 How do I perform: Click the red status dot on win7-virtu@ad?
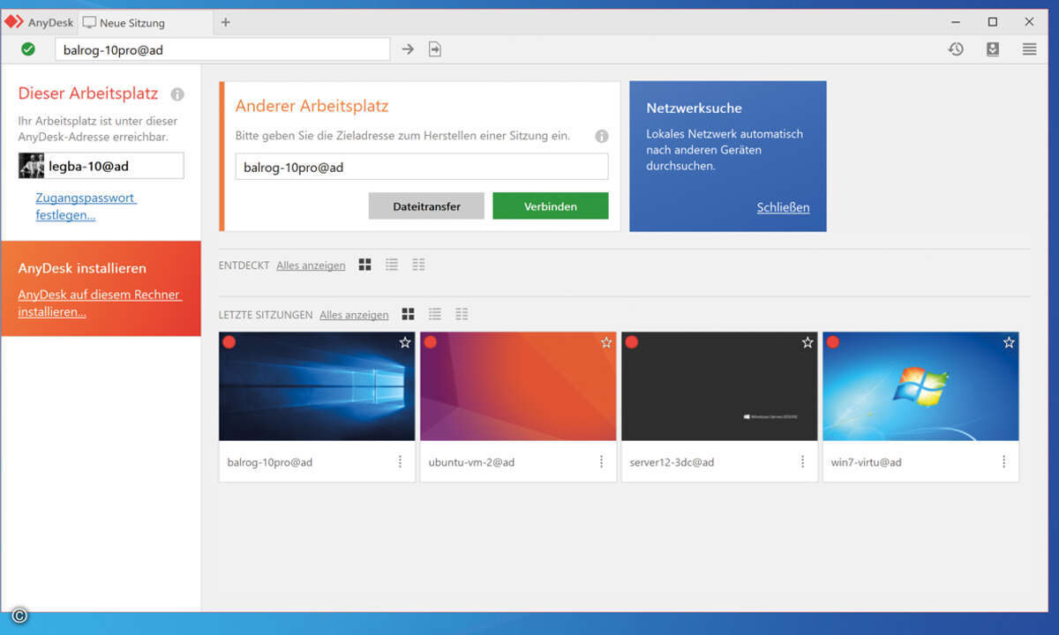[x=833, y=342]
